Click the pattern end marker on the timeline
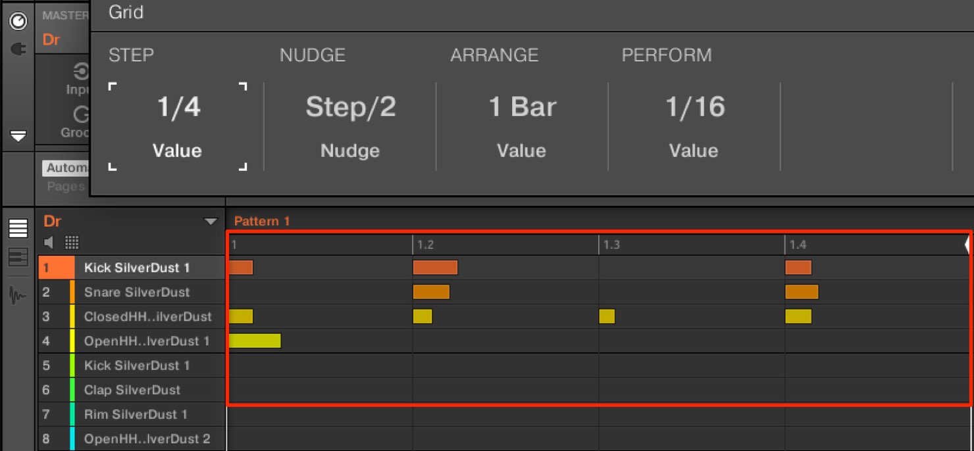 (967, 245)
